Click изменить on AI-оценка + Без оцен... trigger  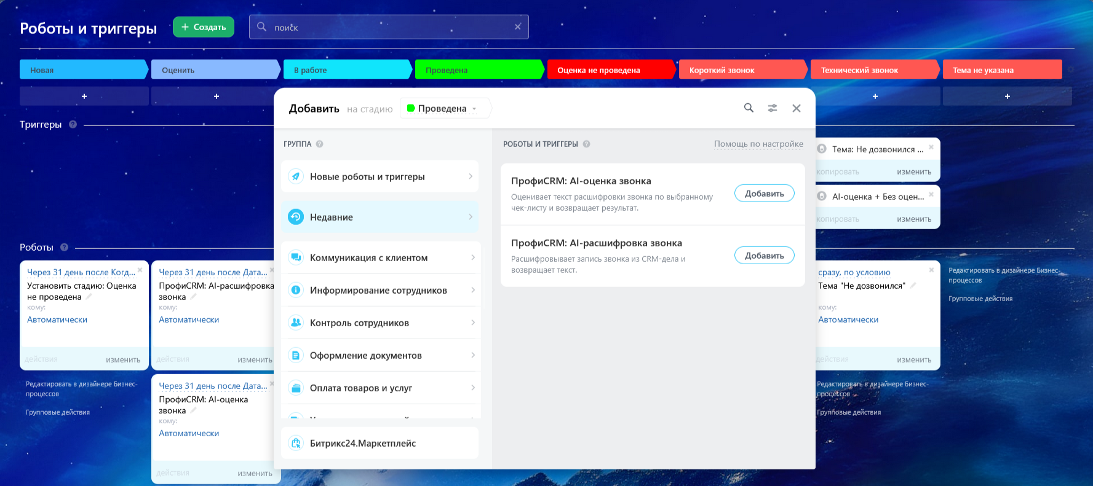coord(914,219)
